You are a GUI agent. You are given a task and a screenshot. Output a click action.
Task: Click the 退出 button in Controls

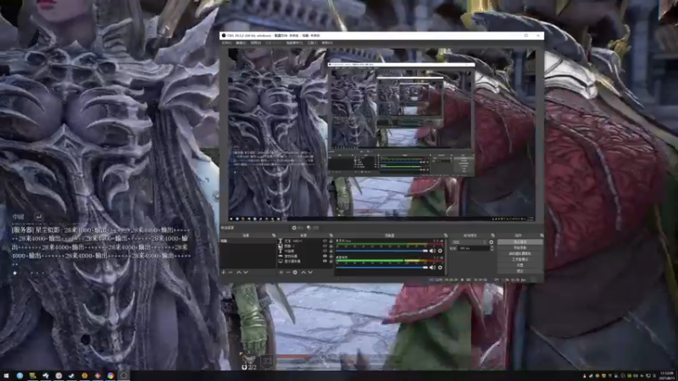(x=520, y=271)
